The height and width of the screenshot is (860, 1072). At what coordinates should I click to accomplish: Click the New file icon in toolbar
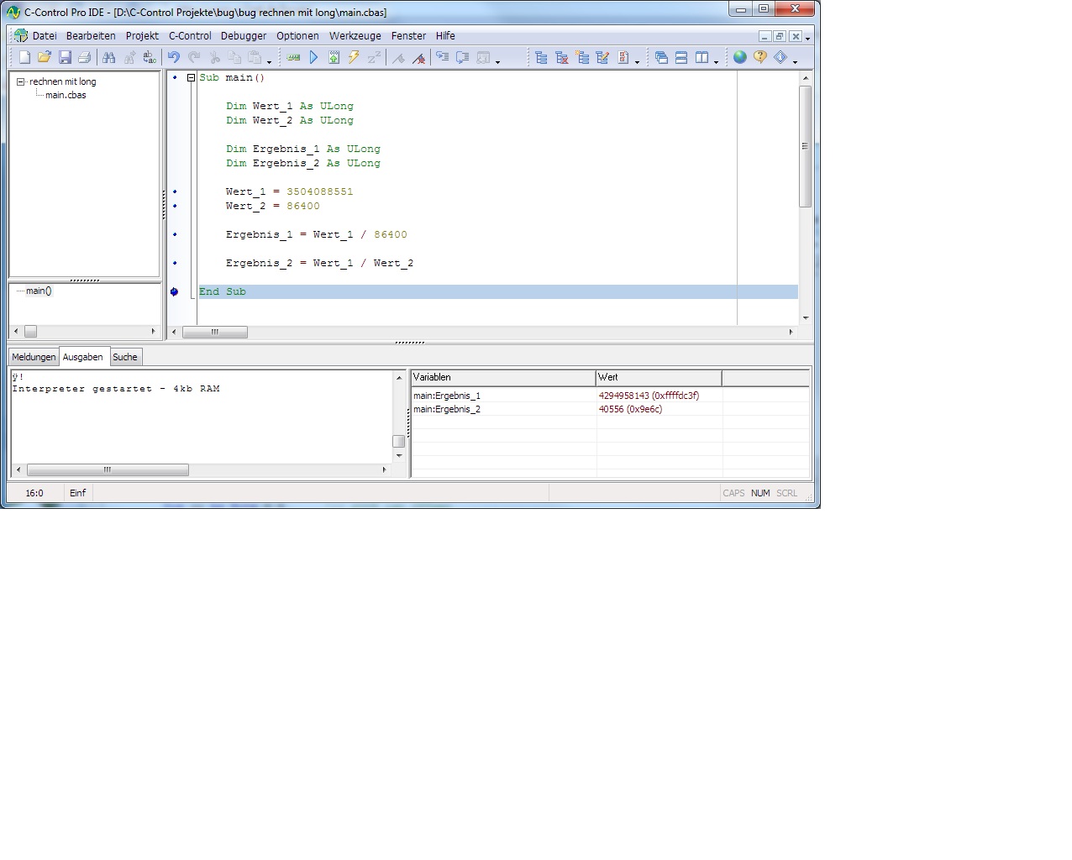(24, 57)
